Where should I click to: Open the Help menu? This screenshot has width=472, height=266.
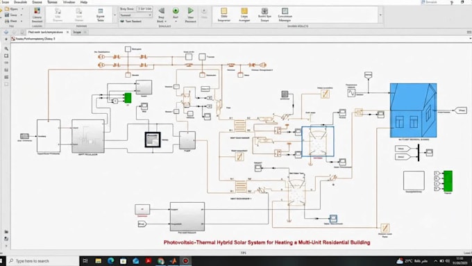tap(84, 2)
